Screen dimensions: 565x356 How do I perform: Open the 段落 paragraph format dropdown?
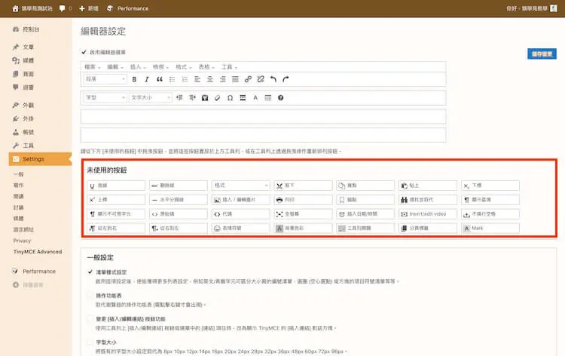105,79
